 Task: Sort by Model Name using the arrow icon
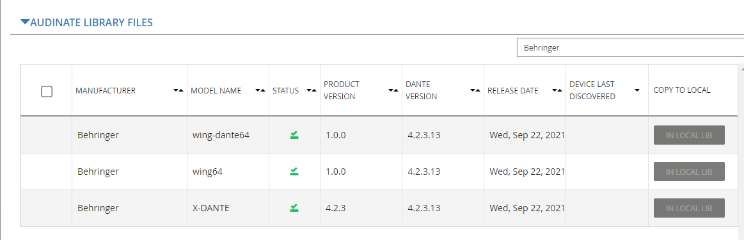(260, 91)
